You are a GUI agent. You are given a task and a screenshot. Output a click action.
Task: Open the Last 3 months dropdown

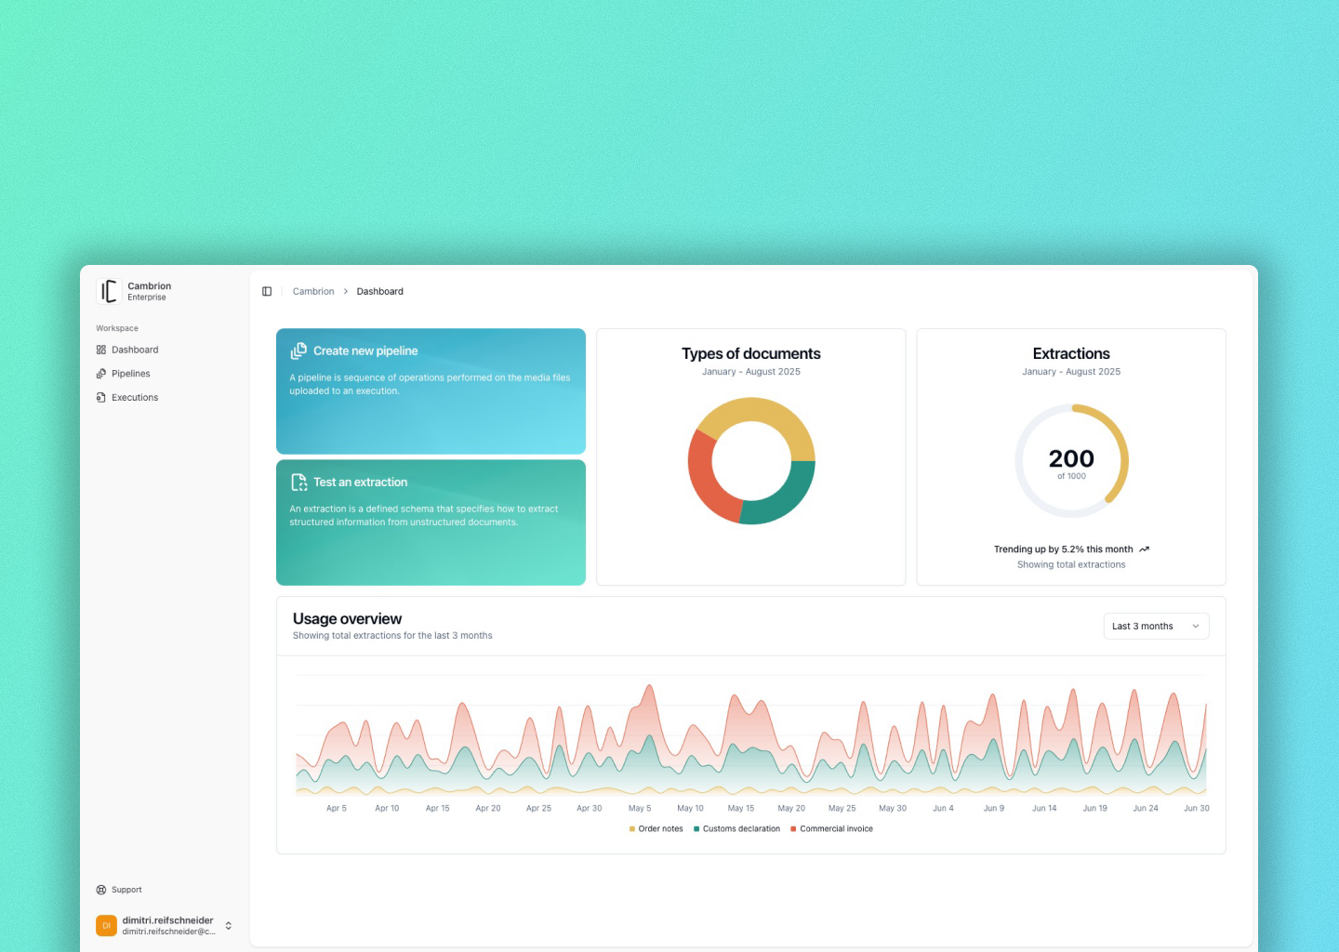(x=1156, y=627)
